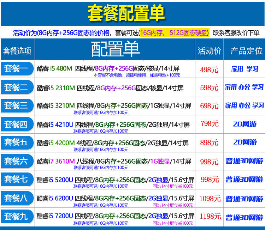Click 家用 办公 学习 in 套餐三 row
This screenshot has height=230, width=265.
click(245, 105)
